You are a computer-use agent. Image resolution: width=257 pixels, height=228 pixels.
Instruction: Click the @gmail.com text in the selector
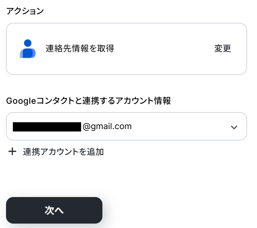[x=107, y=126]
